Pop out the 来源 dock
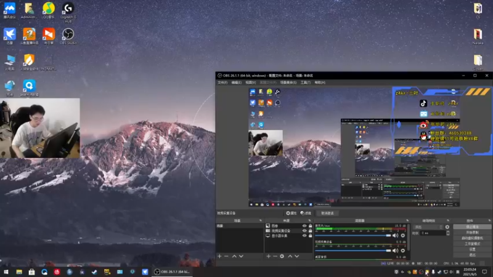Image resolution: width=493 pixels, height=277 pixels. [310, 220]
